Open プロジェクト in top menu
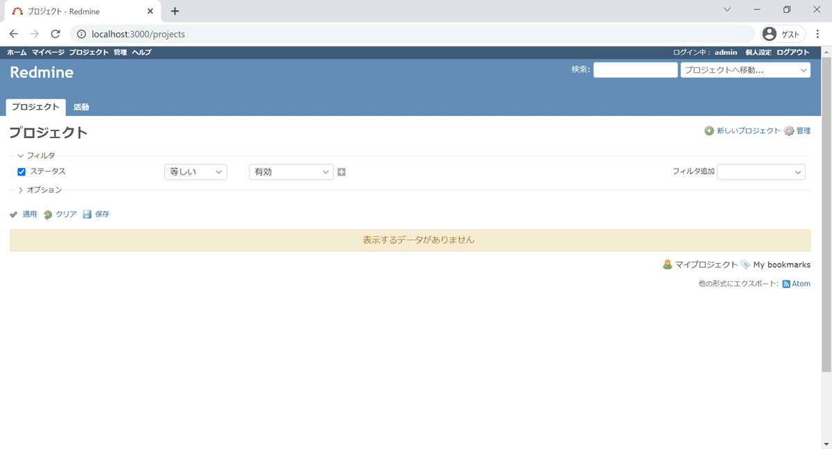The height and width of the screenshot is (449, 832). 89,53
